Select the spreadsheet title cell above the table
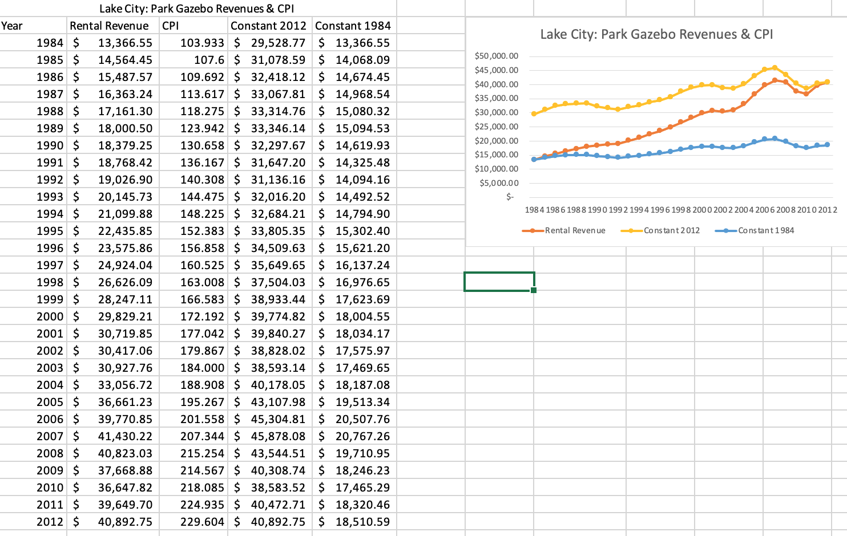The width and height of the screenshot is (847, 536). [x=197, y=9]
